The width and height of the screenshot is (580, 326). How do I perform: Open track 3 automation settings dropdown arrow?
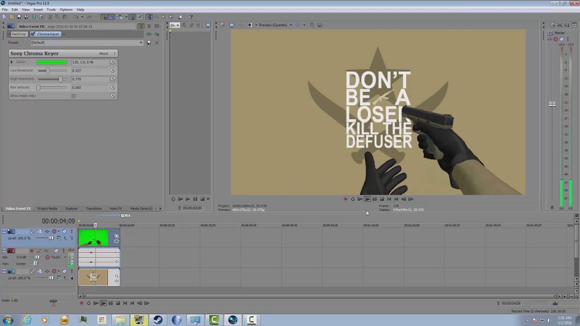pos(59,271)
